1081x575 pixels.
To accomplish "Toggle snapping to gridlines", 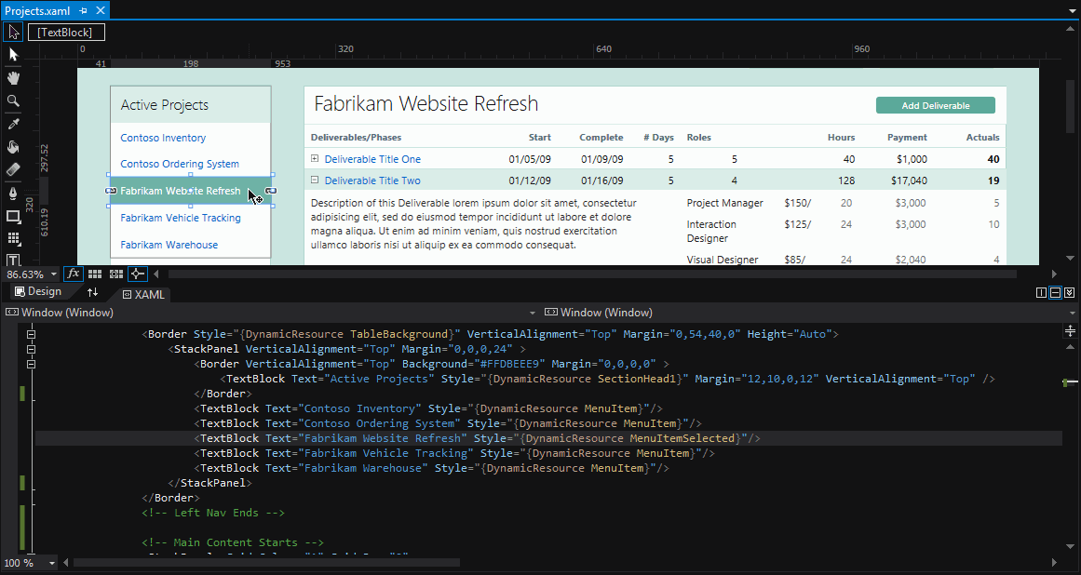I will coord(116,274).
